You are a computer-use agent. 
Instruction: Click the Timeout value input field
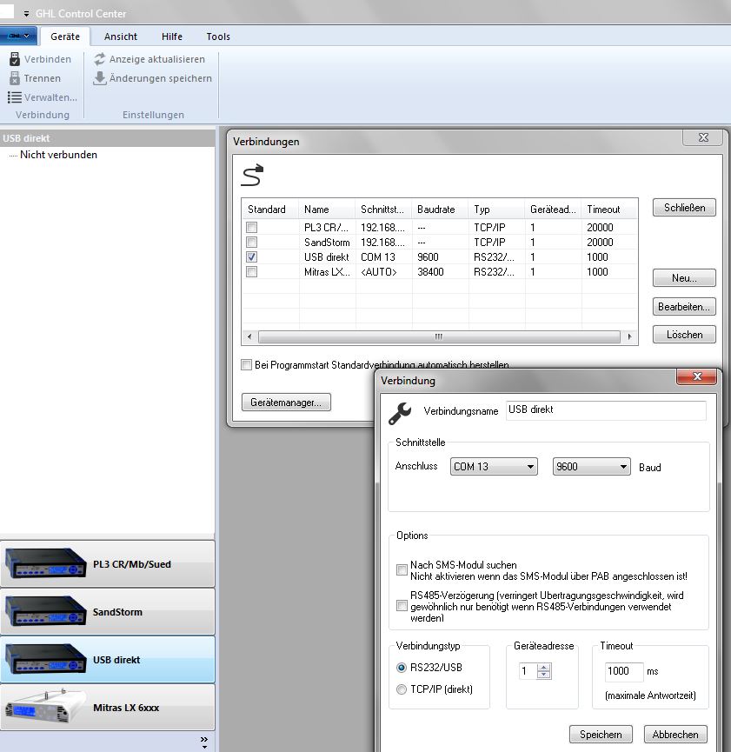coord(623,672)
